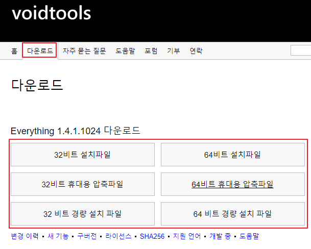
Task: Select the 다운로드 navigation tab
Action: click(40, 51)
